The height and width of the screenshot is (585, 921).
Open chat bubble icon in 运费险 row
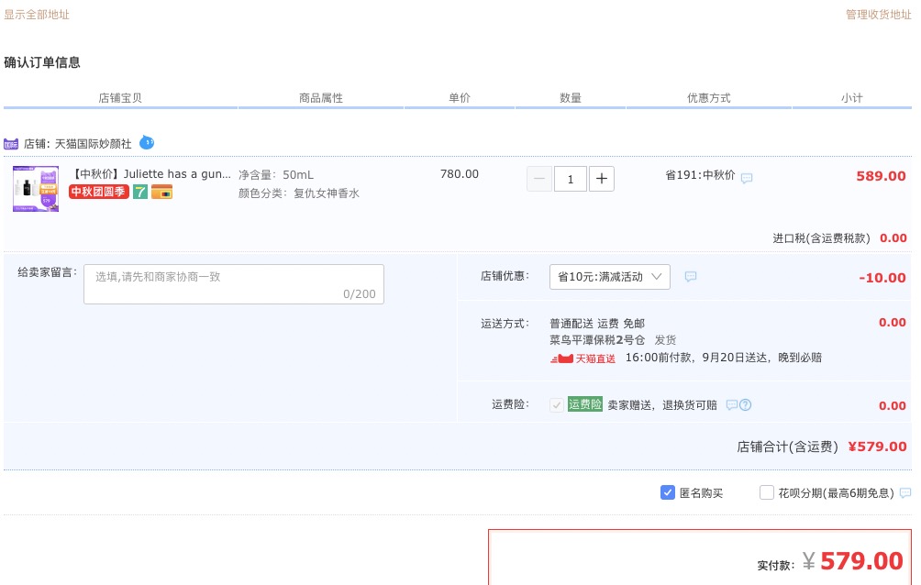pos(732,404)
